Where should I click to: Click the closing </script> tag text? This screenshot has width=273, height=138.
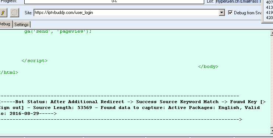coord(35,61)
